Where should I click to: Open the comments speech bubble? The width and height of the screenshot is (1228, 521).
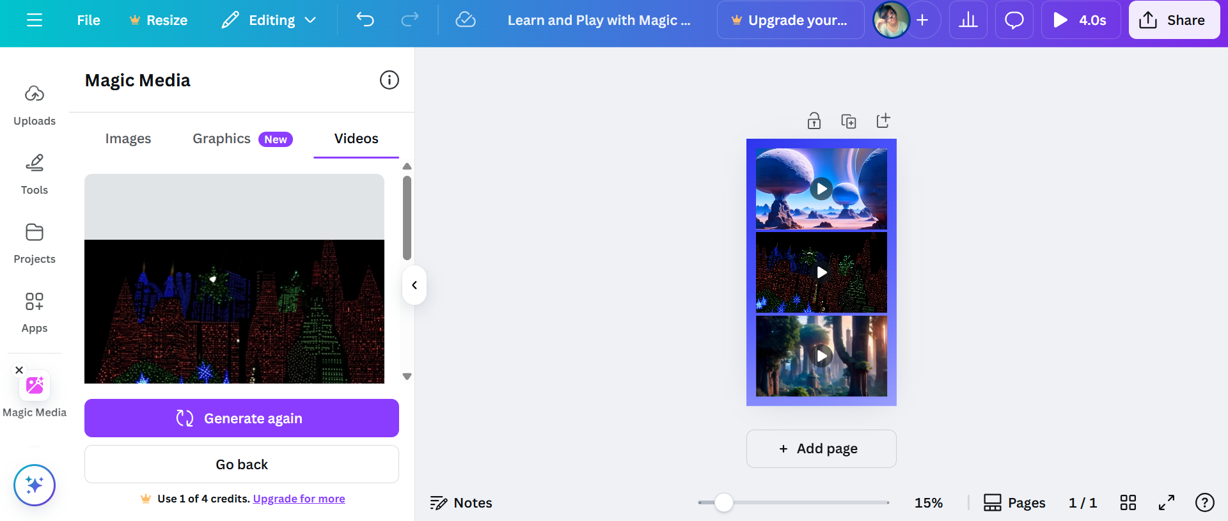point(1014,20)
